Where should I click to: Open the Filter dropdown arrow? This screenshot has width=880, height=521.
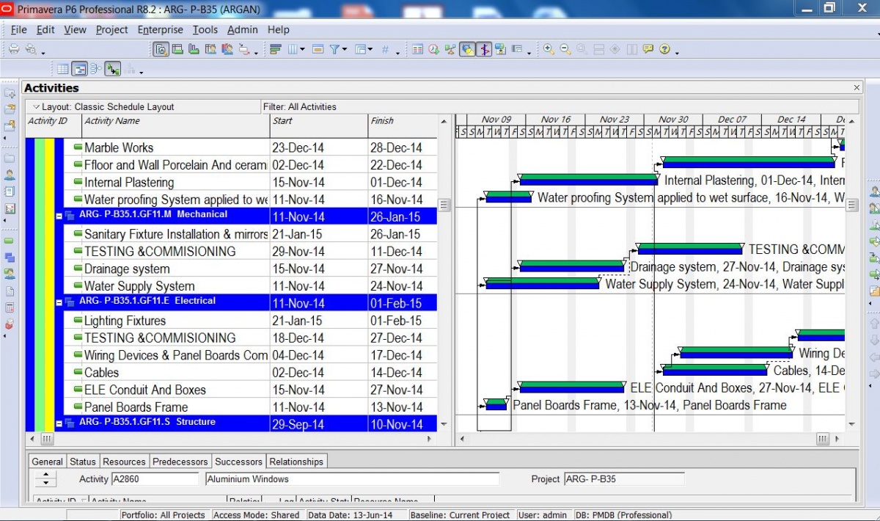click(x=345, y=50)
